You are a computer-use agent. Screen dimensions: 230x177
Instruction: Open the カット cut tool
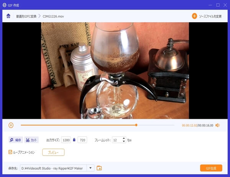(x=32, y=140)
